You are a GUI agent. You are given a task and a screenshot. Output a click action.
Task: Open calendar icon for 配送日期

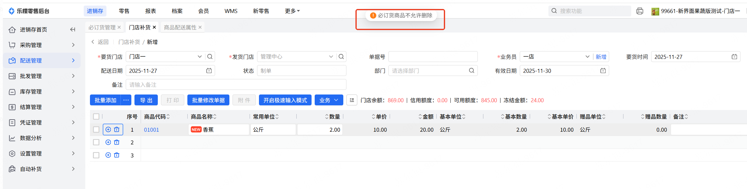click(209, 71)
